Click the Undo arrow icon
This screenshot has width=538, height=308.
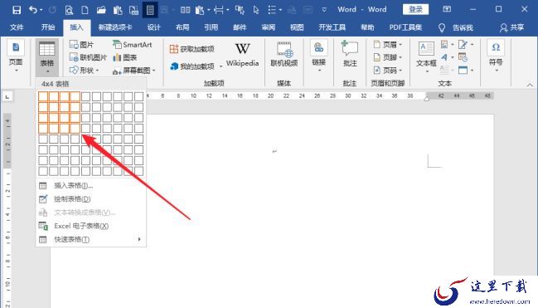coord(33,10)
